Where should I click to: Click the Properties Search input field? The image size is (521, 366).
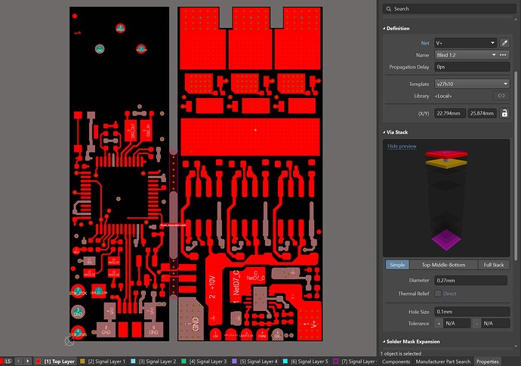[449, 9]
